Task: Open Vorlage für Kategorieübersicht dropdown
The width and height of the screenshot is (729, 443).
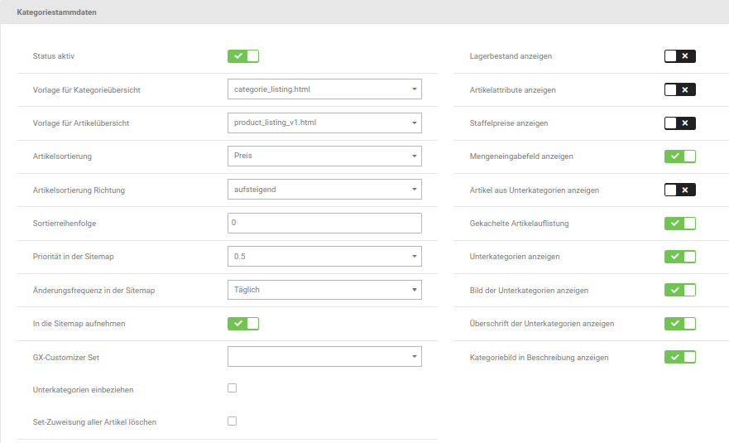Action: [324, 89]
